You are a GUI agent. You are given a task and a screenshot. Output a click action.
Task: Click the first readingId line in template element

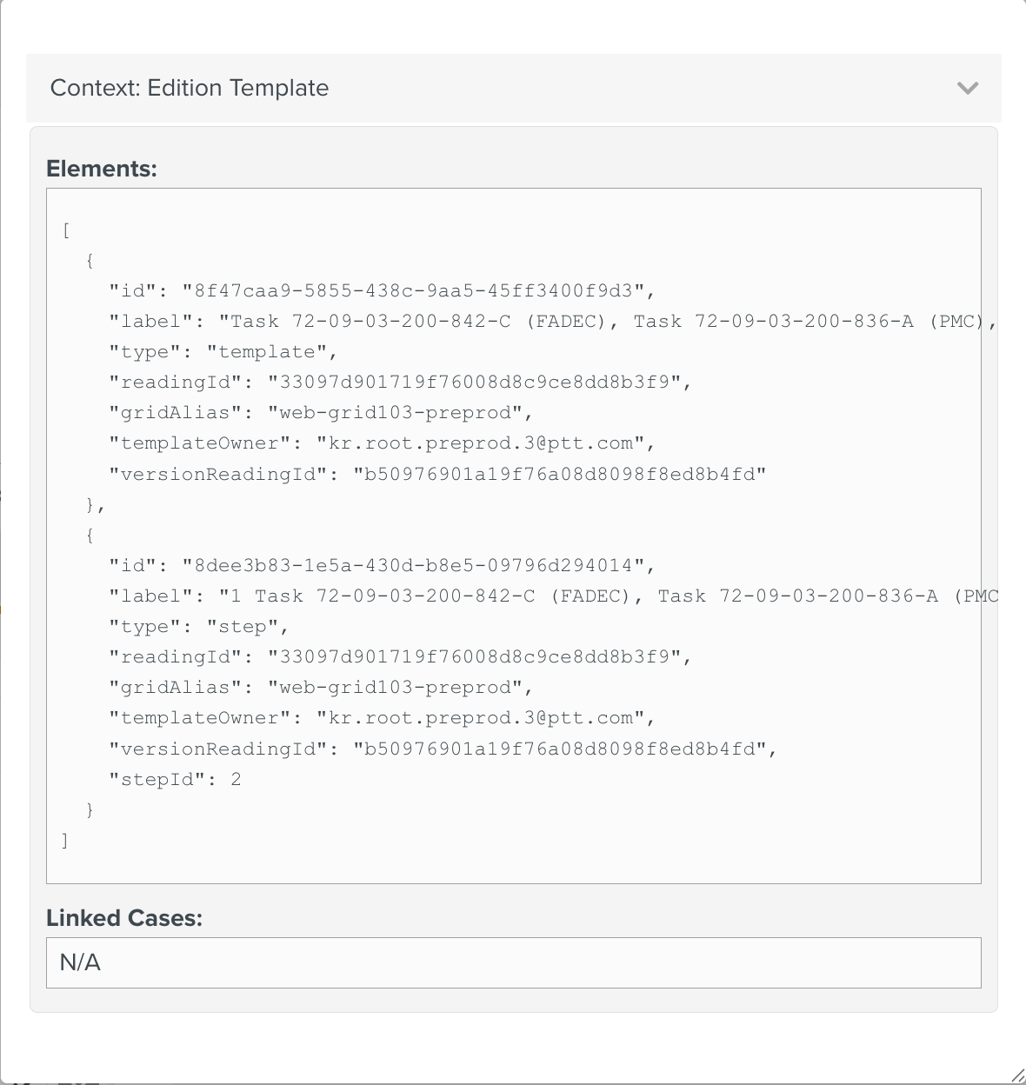click(400, 382)
